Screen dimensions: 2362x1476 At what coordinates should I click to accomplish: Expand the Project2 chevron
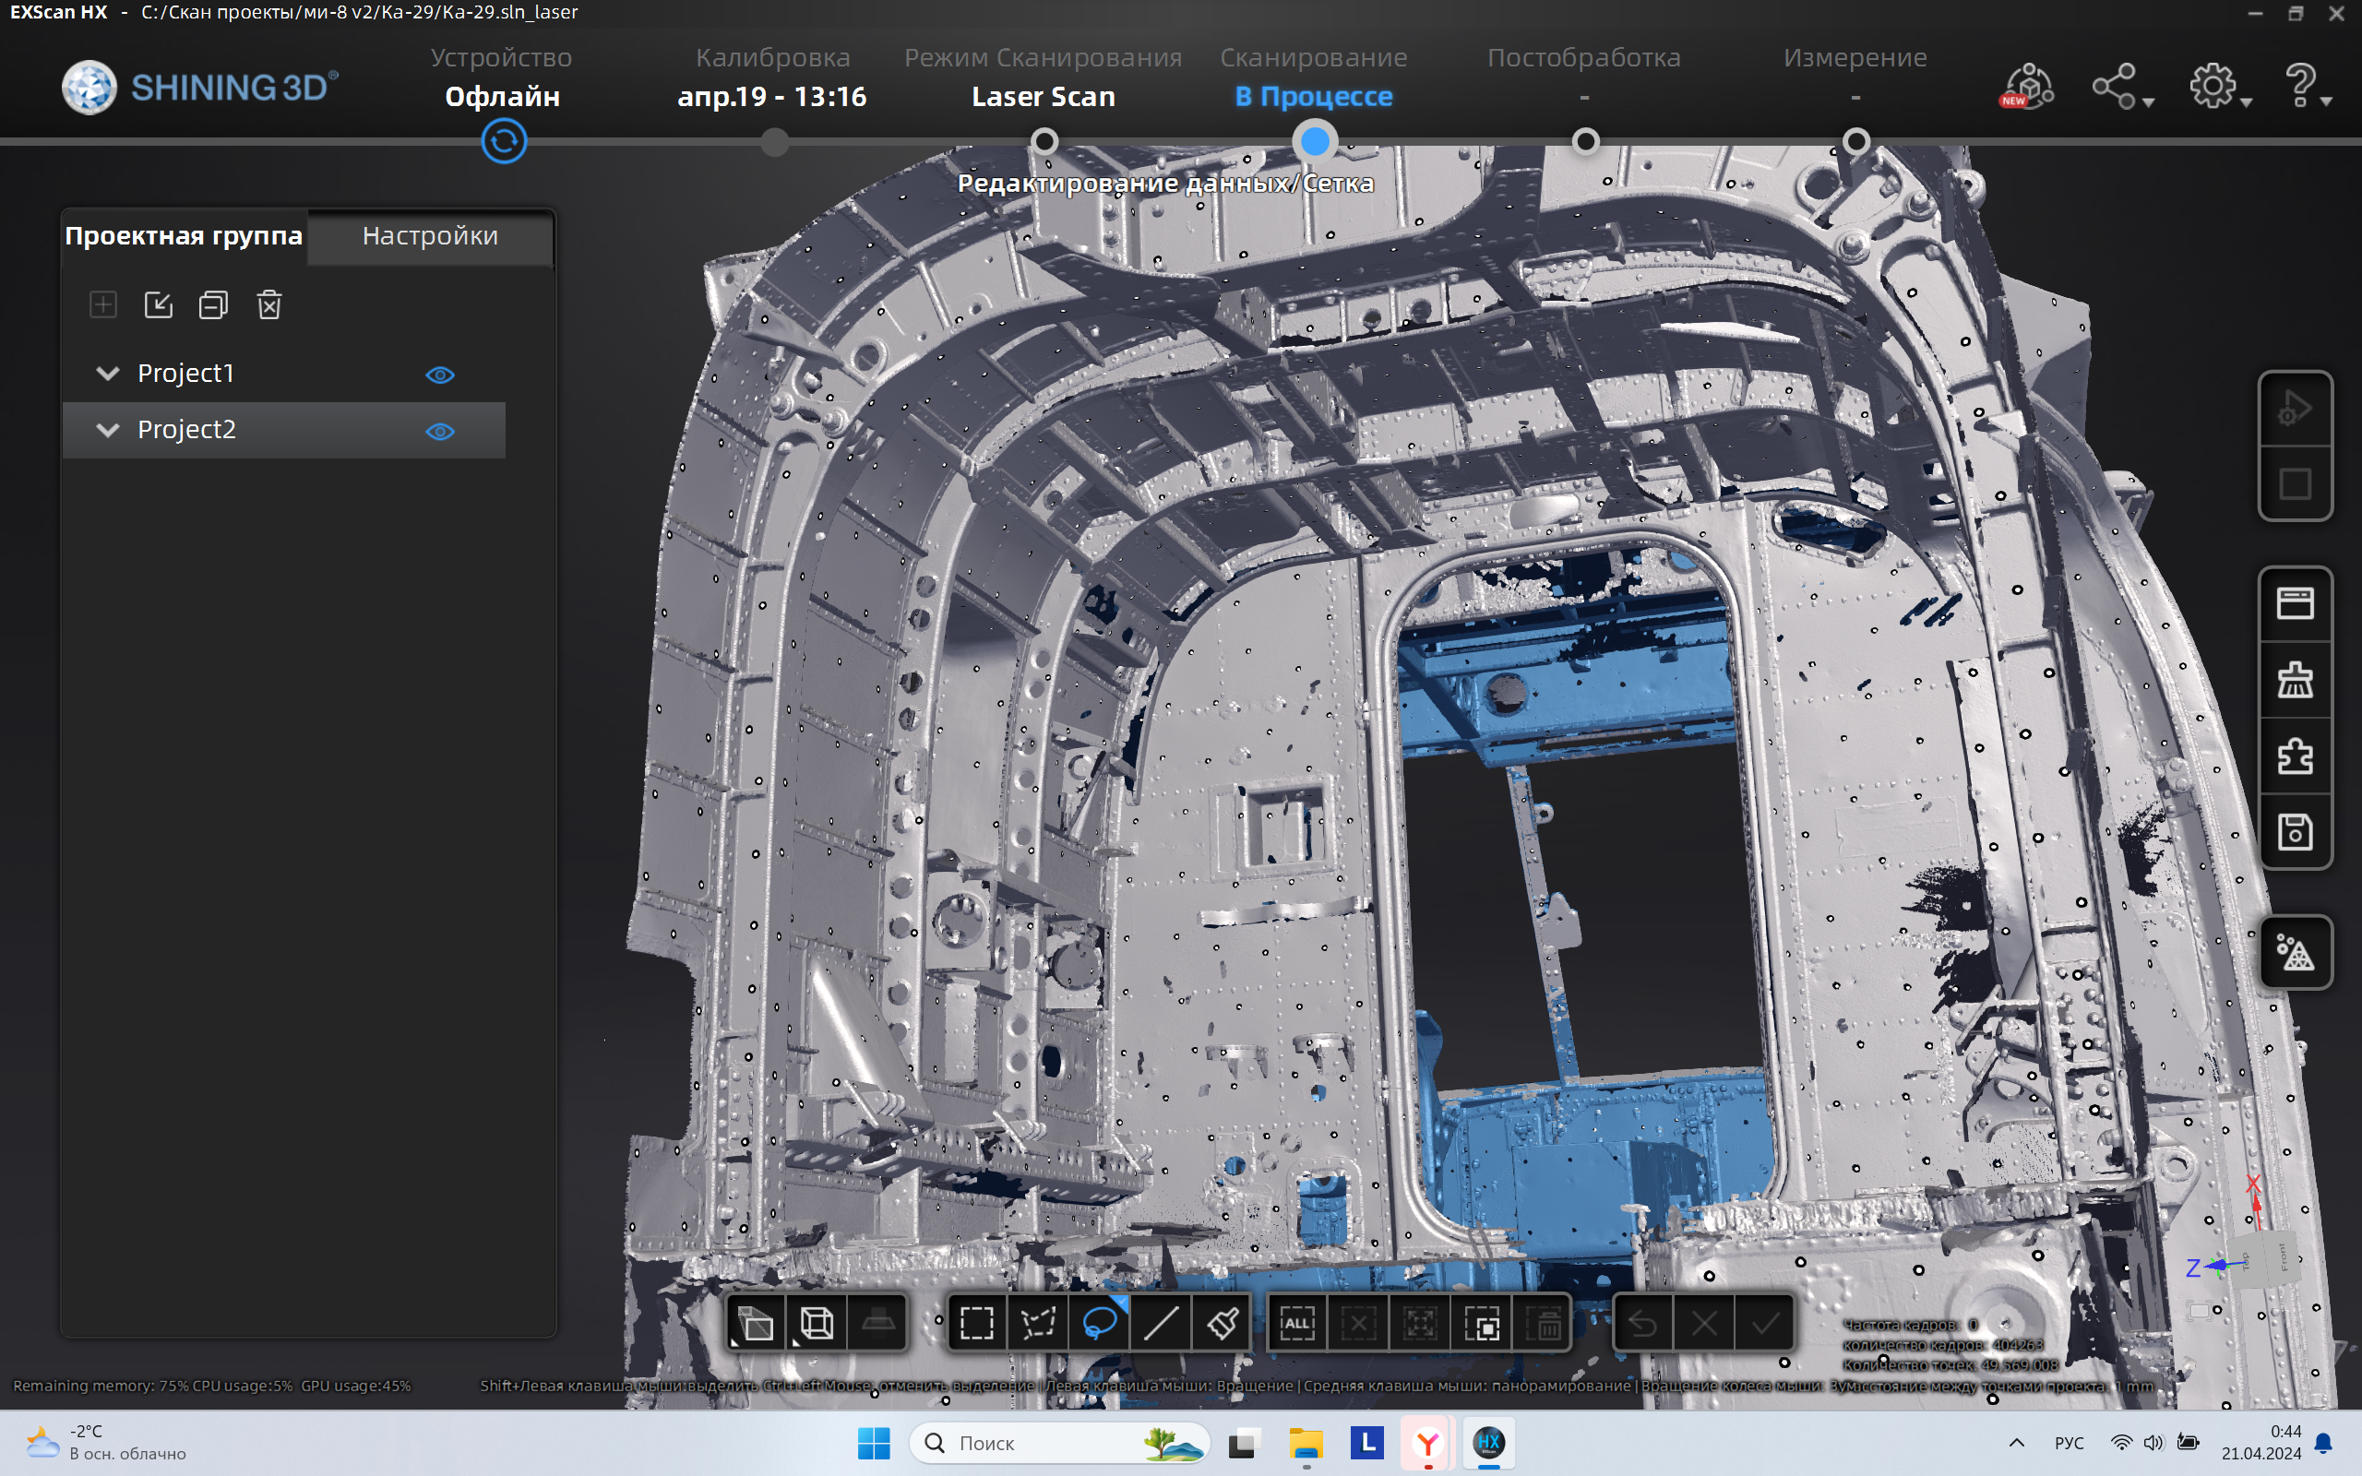107,431
